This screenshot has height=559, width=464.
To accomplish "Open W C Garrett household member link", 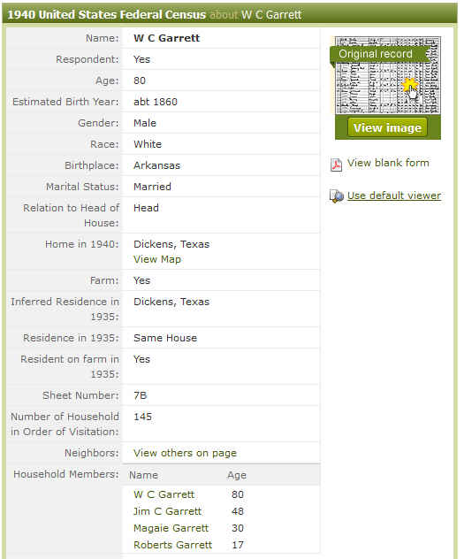I will [x=164, y=494].
